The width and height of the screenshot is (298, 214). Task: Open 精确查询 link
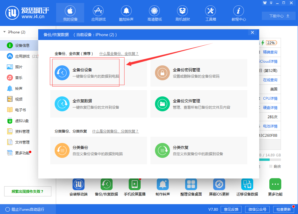tap(270, 52)
